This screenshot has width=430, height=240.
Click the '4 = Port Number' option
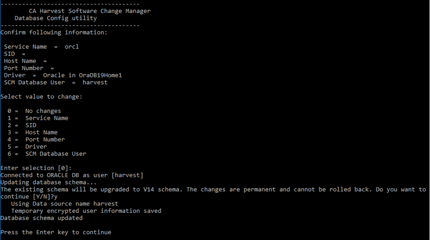point(36,140)
